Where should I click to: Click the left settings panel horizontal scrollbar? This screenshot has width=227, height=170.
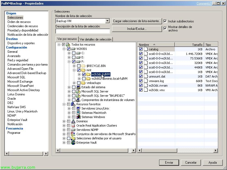click(x=27, y=153)
